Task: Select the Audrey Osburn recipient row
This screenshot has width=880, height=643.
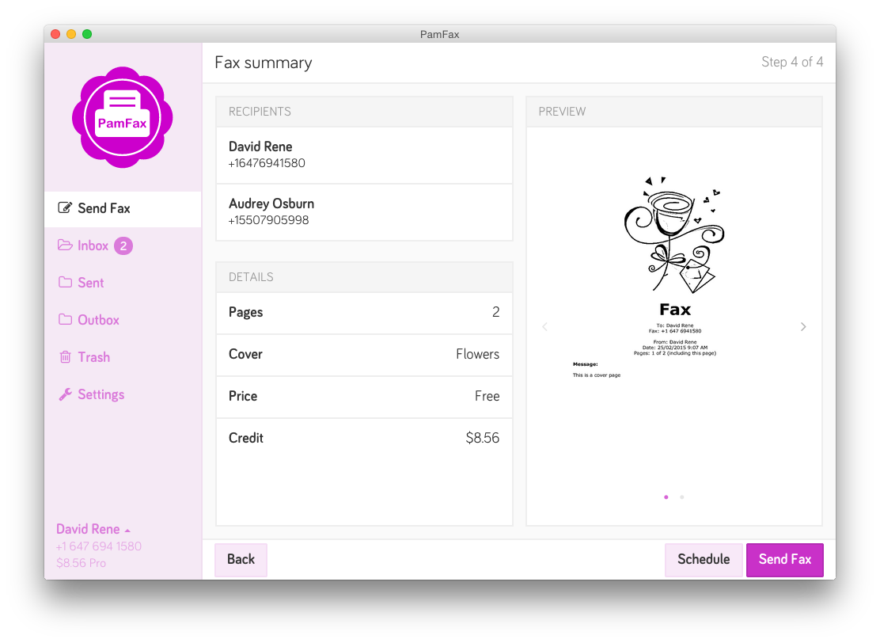Action: tap(364, 212)
